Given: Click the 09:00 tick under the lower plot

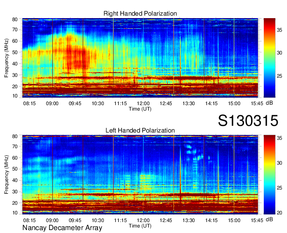Looking at the screenshot, I should click(x=52, y=220).
